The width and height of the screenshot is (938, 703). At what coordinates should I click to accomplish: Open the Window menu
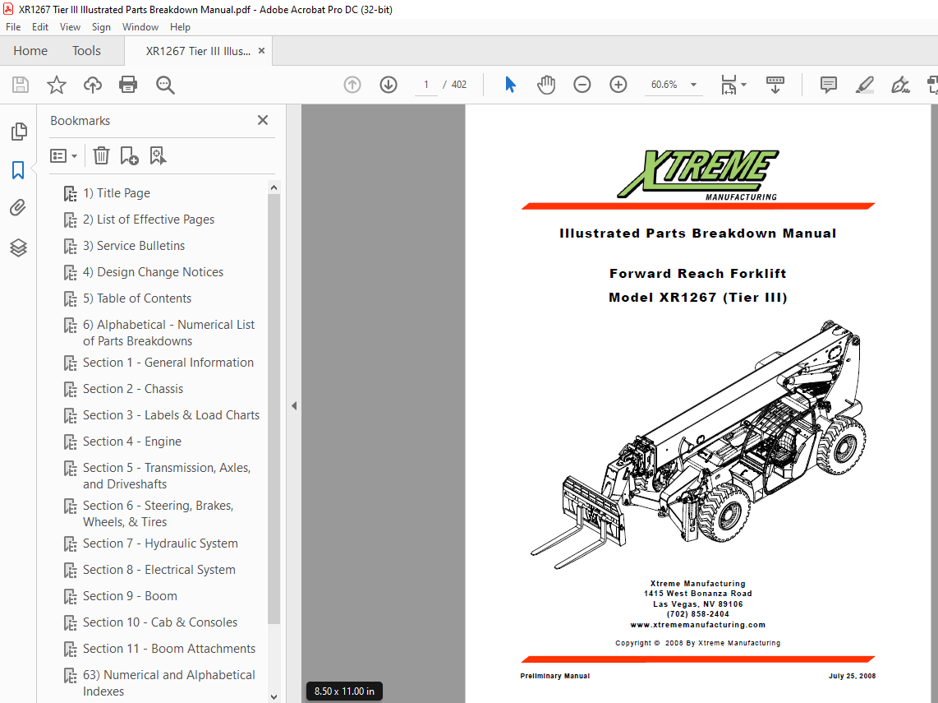pos(140,27)
